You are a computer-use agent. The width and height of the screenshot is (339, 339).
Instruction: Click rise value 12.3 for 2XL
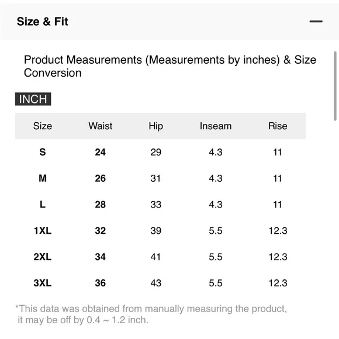coord(278,257)
